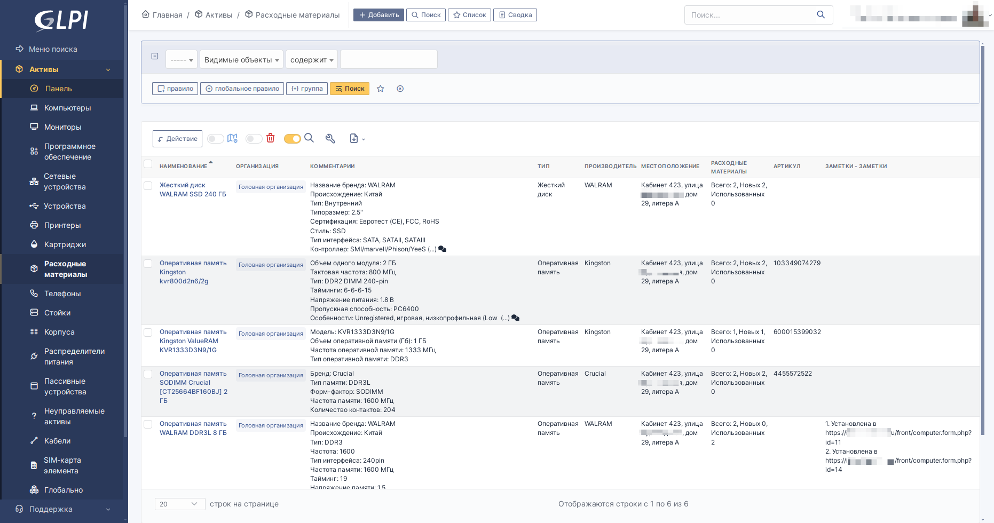Open the ----- logic operator dropdown

182,60
